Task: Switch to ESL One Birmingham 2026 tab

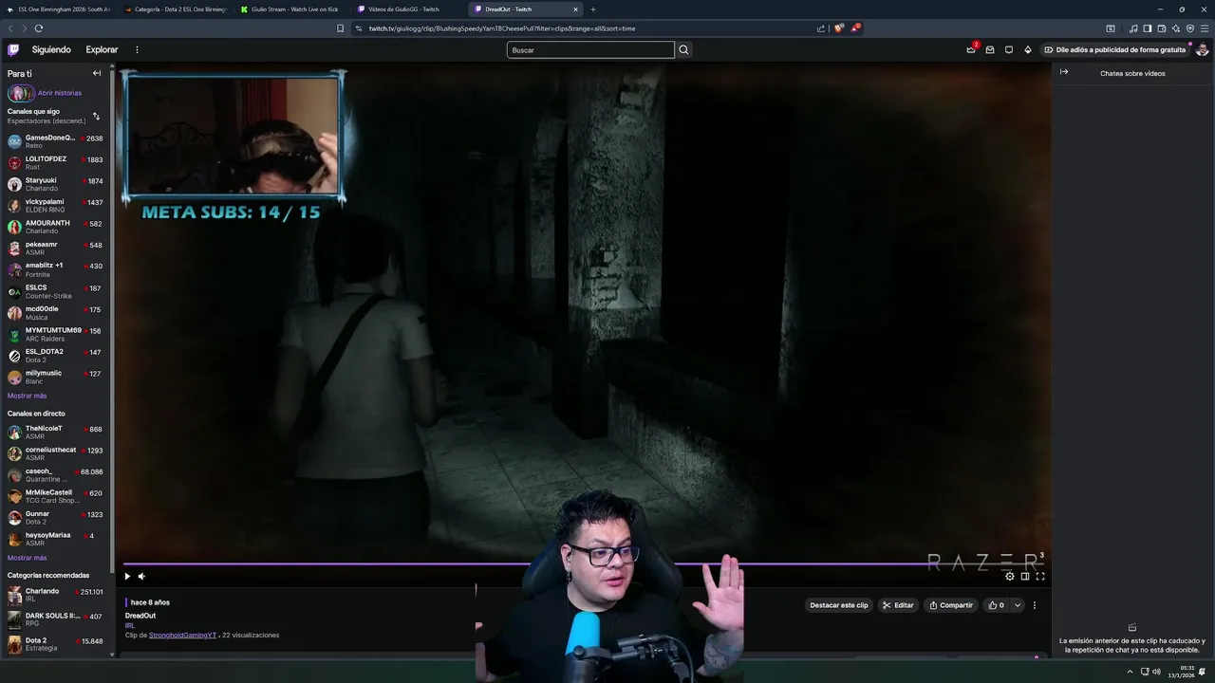Action: tap(58, 9)
